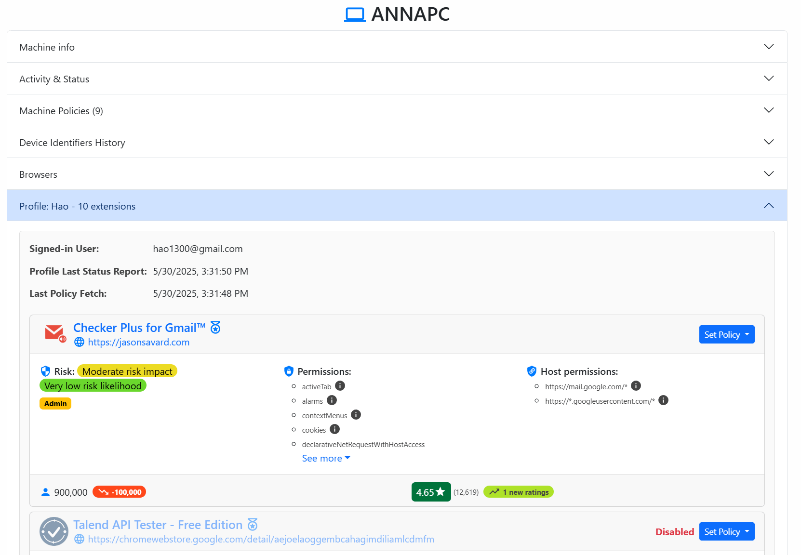The height and width of the screenshot is (555, 801).
Task: Open Set Policy dropdown for Checker Plus for Gmail
Action: tap(727, 334)
